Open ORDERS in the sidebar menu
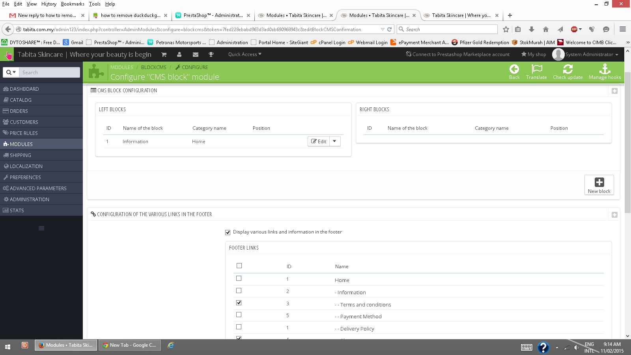 41,111
